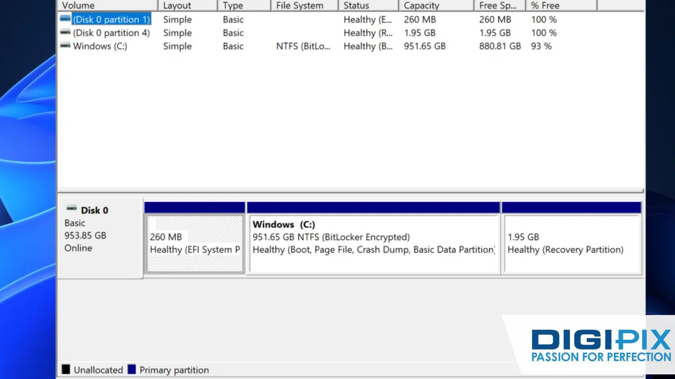Screen dimensions: 675x379
Task: Click the drive icon for Disk 0 partition 4
Action: (x=65, y=32)
